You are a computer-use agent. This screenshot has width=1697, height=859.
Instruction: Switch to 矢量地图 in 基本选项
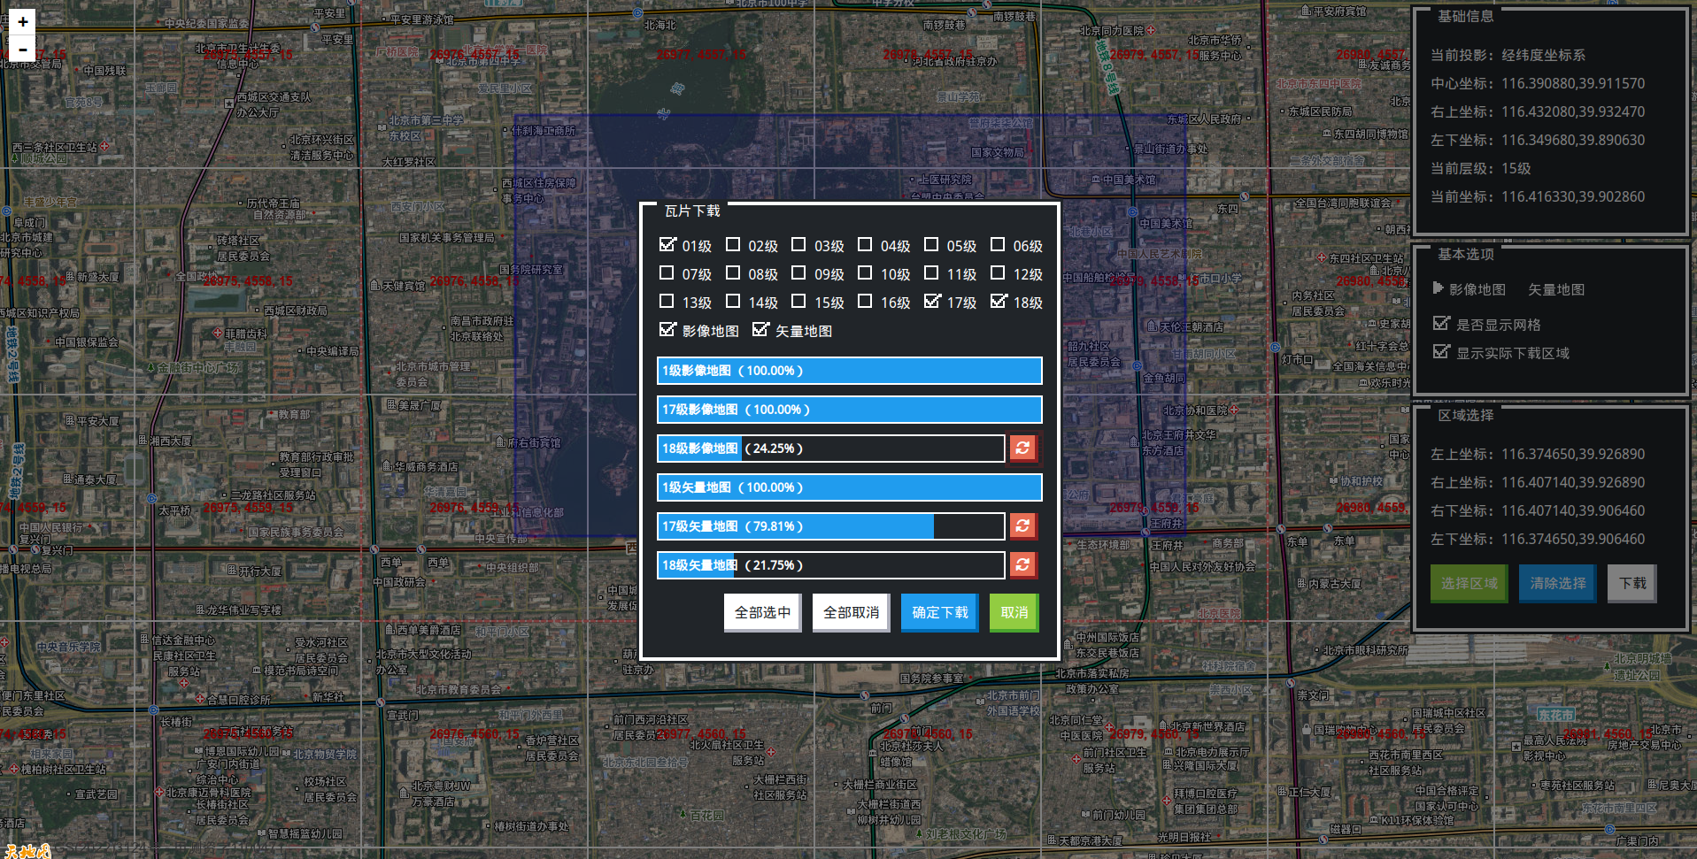coord(1556,289)
